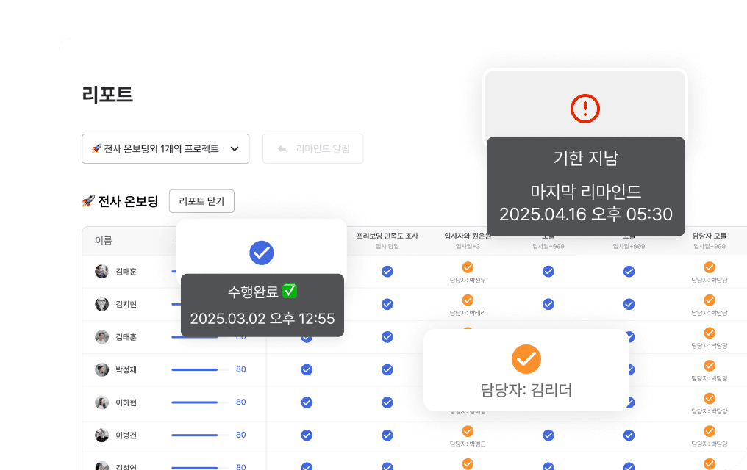Viewport: 747px width, 470px height.
Task: Click the orange check above 담당자: 박병근
Action: tap(468, 431)
